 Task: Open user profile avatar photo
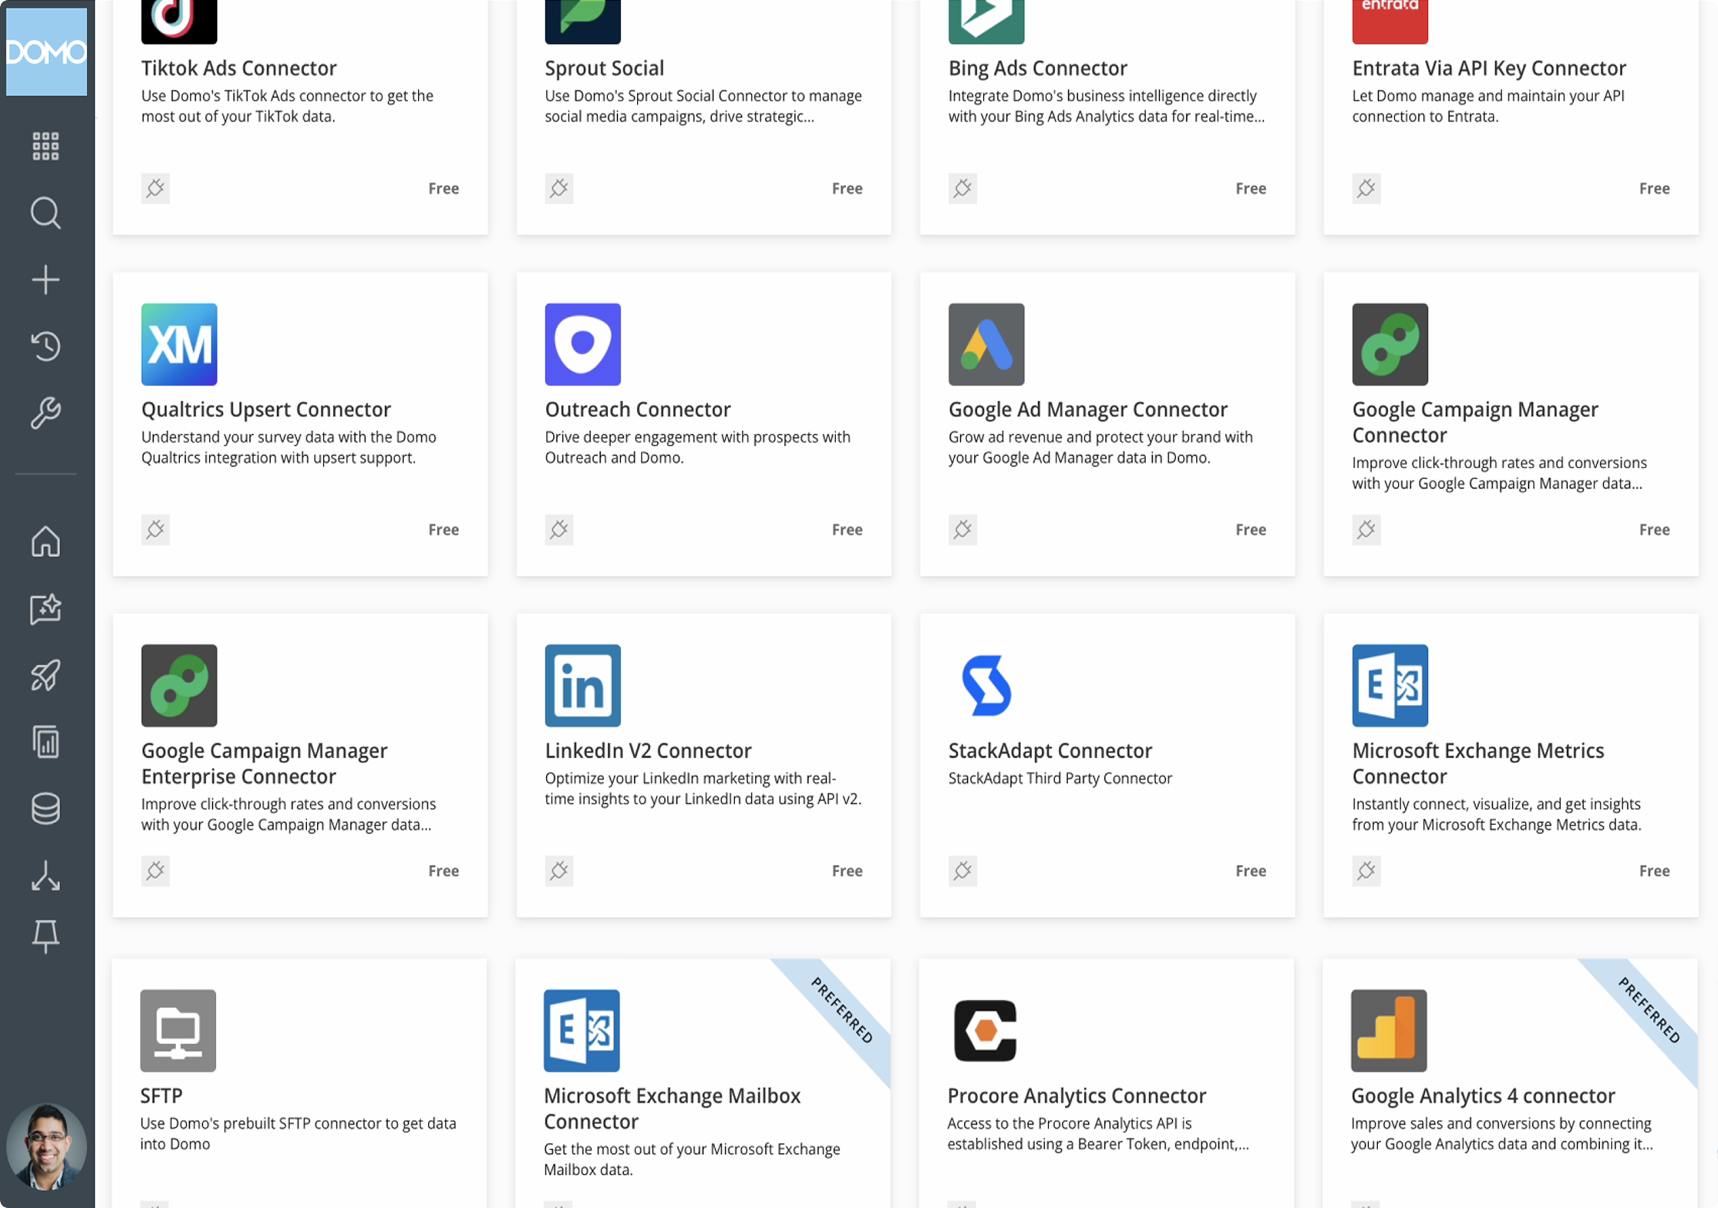[46, 1147]
